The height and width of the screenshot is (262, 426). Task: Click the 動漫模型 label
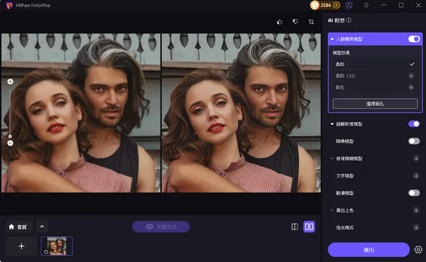(345, 193)
